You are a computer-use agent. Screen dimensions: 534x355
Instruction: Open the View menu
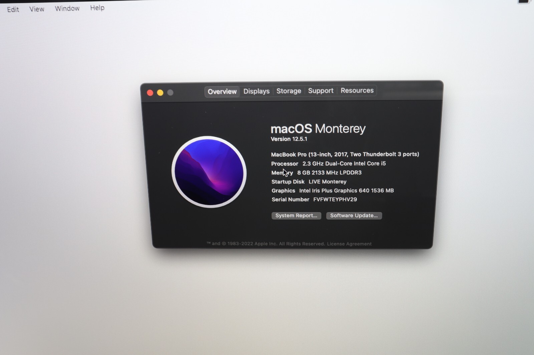tap(37, 9)
